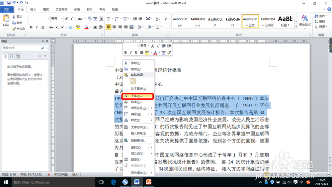Toggle Subscript formatting
This screenshot has width=332, height=187.
(x=57, y=27)
